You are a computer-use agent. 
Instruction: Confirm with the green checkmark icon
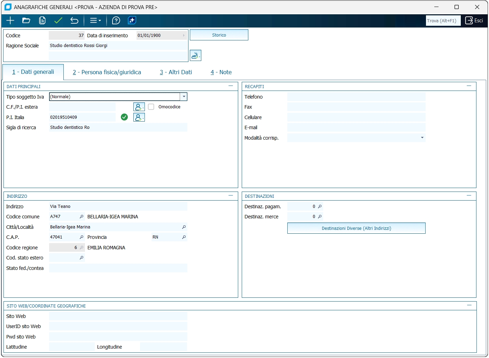point(58,21)
